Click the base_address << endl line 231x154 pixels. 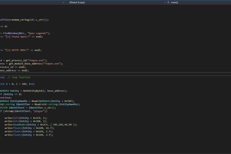point(14,71)
